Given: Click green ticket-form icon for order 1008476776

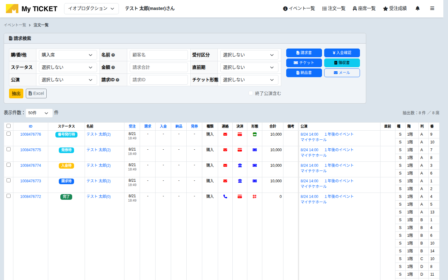Looking at the screenshot, I should 254,134.
